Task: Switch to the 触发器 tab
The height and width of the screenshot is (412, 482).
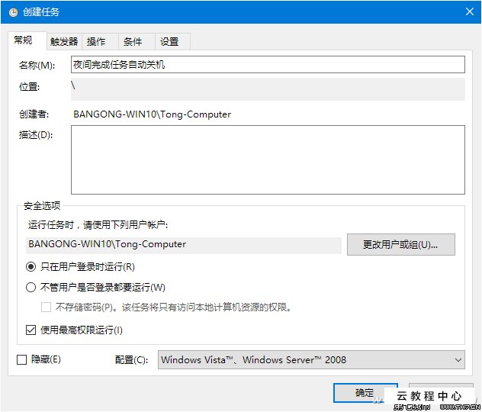Action: pyautogui.click(x=63, y=42)
